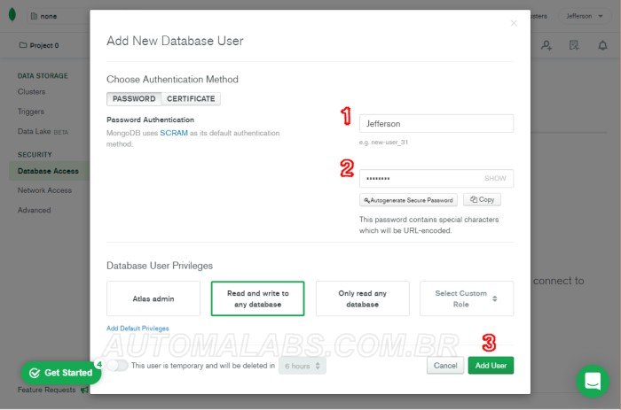Click the MongoDB leaf logo
The image size is (621, 410).
pyautogui.click(x=12, y=15)
